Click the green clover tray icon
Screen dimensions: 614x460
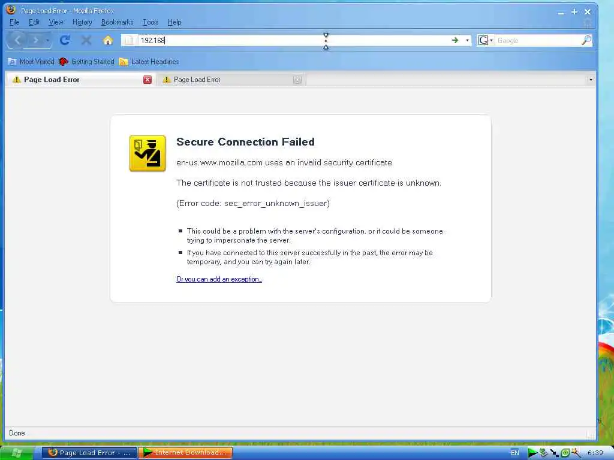[x=543, y=453]
